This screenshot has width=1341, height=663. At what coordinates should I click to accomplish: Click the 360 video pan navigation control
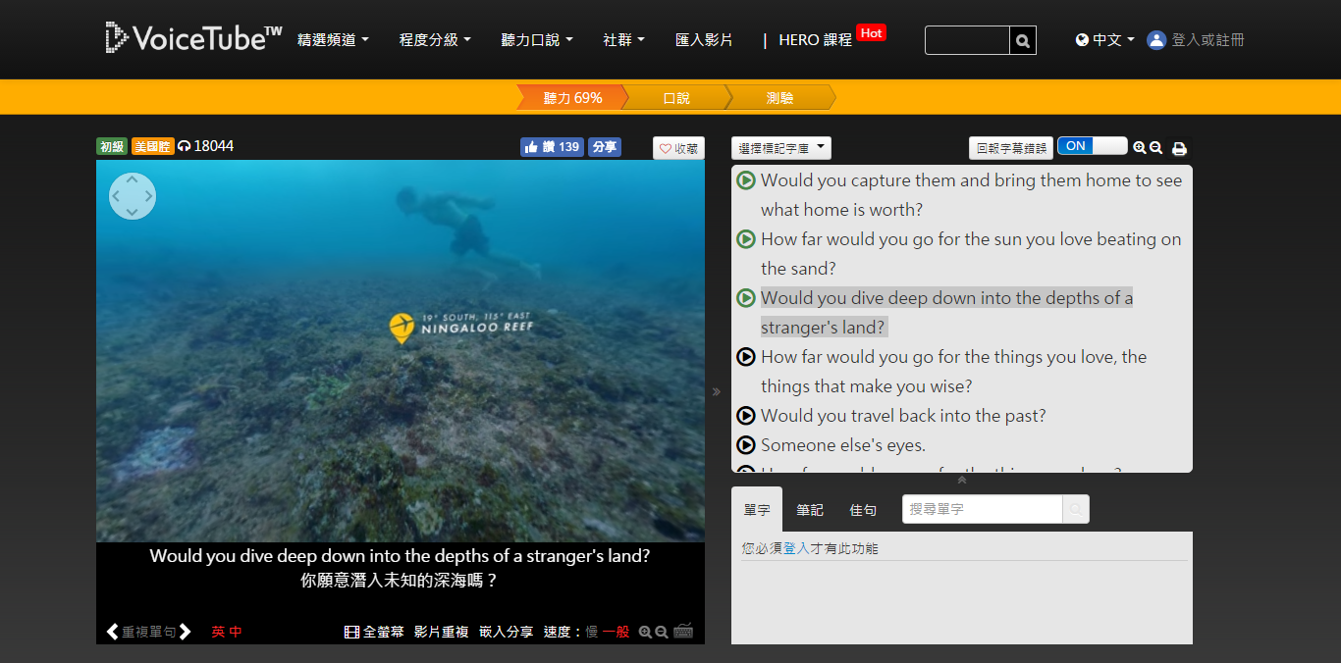pos(133,196)
